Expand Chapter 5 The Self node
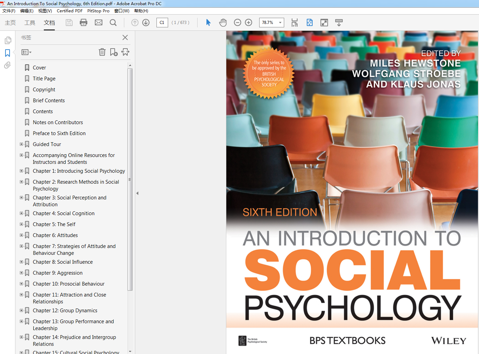 point(21,224)
